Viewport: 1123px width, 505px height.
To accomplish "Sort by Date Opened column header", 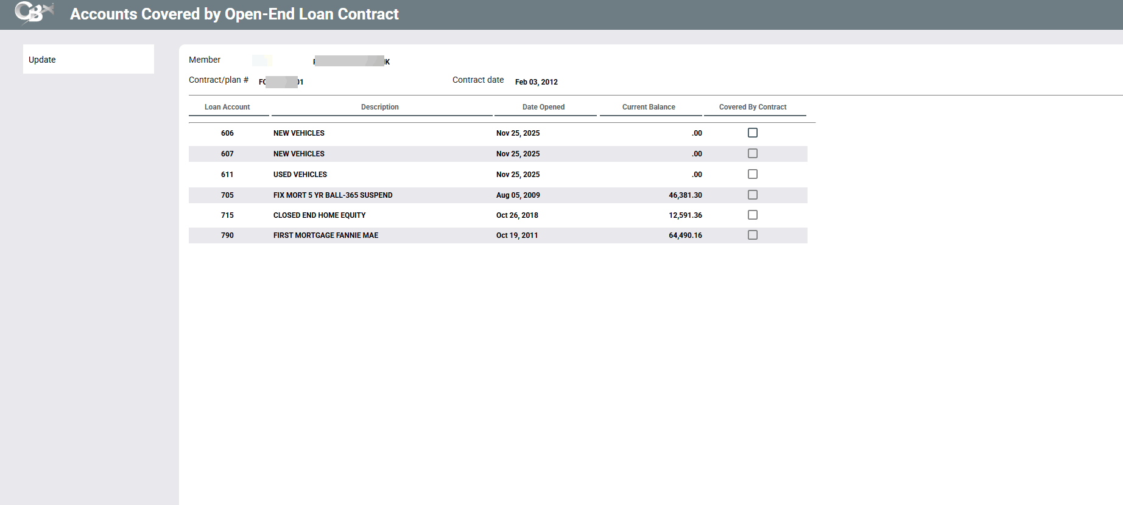I will pyautogui.click(x=543, y=107).
